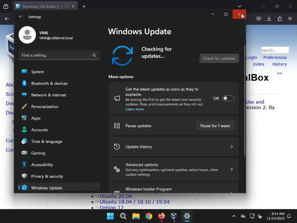Open the muted volume tray icon
This screenshot has width=297, height=223.
click(260, 216)
